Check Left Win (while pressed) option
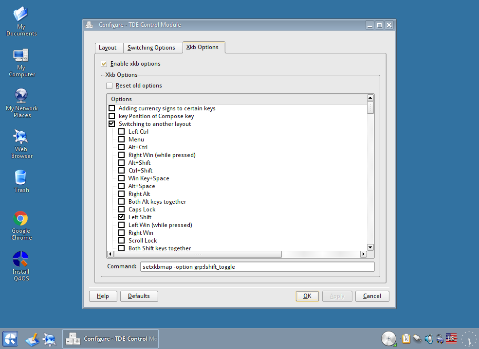 coord(122,225)
